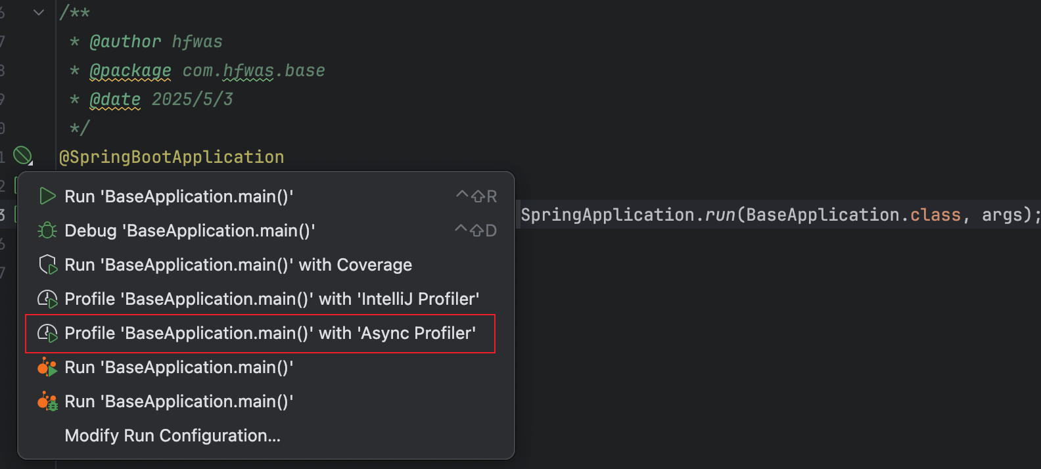Place cursor on the args parameter
This screenshot has height=469, width=1041.
pyautogui.click(x=1004, y=215)
